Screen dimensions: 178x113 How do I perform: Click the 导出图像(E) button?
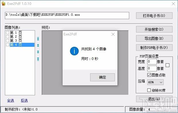pyautogui.click(x=154, y=39)
